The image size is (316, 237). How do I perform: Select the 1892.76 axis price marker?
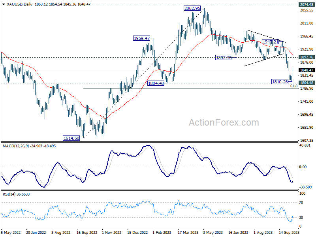tap(307, 57)
